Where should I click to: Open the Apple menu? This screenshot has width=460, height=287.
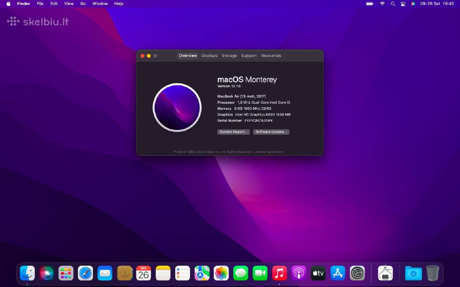tap(8, 3)
